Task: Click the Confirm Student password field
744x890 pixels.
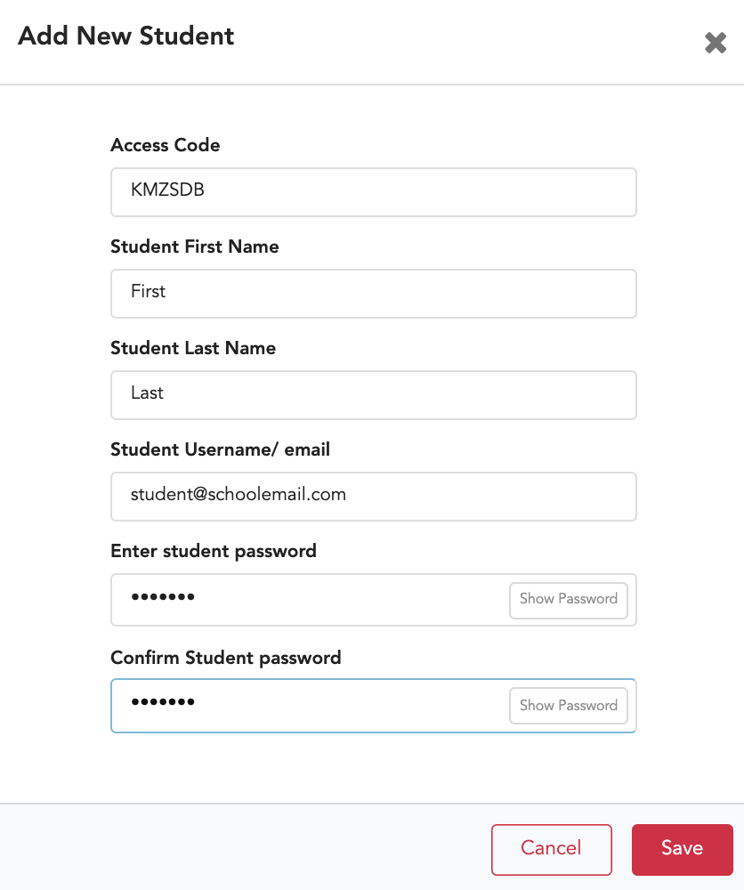Action: click(311, 705)
